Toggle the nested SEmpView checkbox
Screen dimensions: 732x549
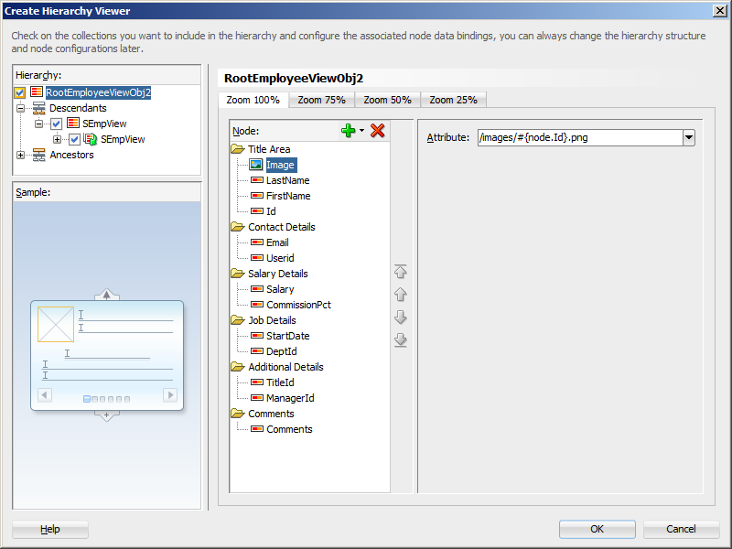pyautogui.click(x=75, y=139)
